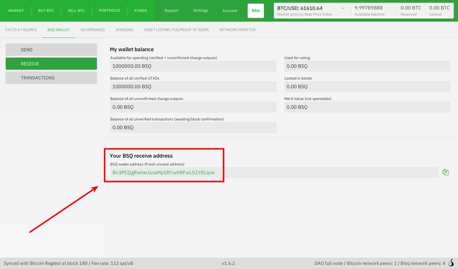Open Support from top navigation
Viewport: 458px width, 269px height.
pyautogui.click(x=171, y=11)
